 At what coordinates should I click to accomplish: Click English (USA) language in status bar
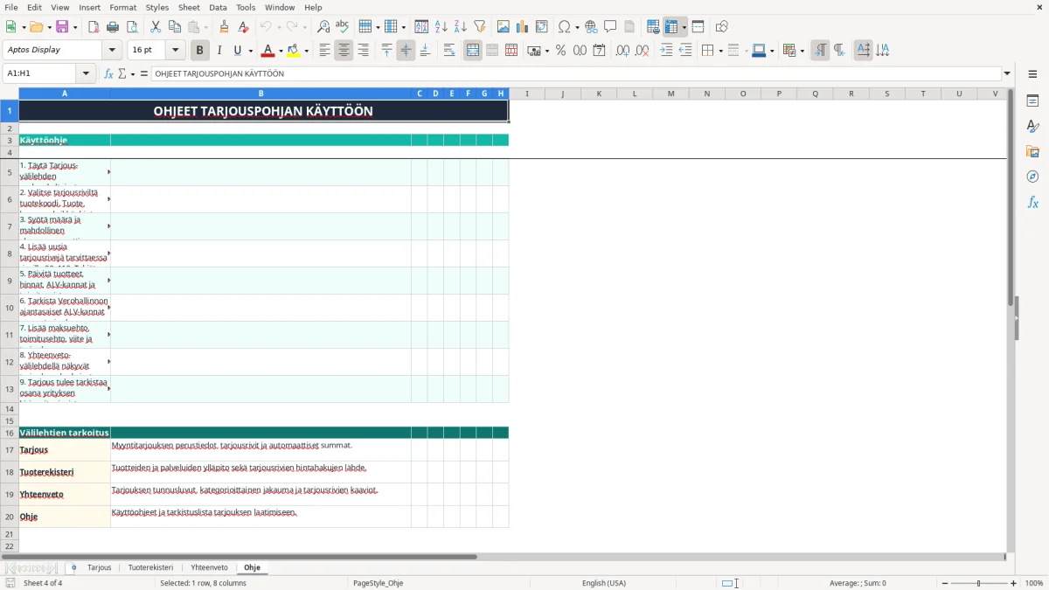(x=604, y=583)
